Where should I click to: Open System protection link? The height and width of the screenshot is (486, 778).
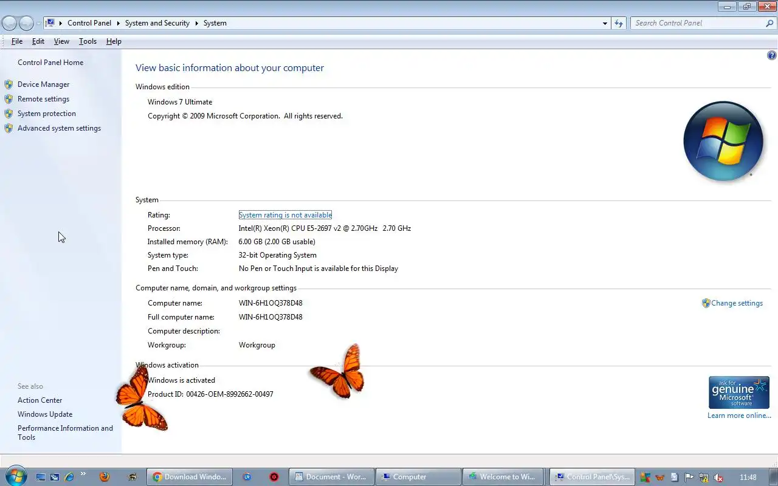pyautogui.click(x=47, y=114)
